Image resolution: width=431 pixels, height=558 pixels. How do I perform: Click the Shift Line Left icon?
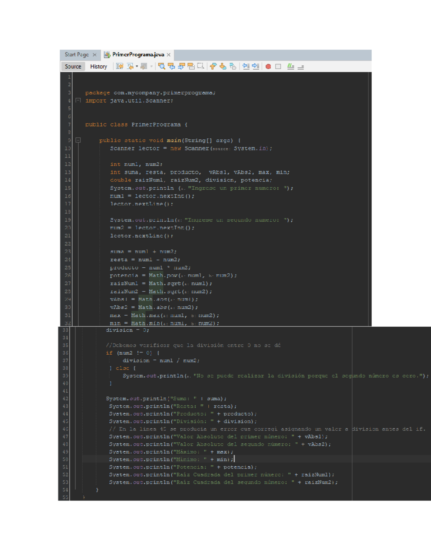(x=246, y=66)
